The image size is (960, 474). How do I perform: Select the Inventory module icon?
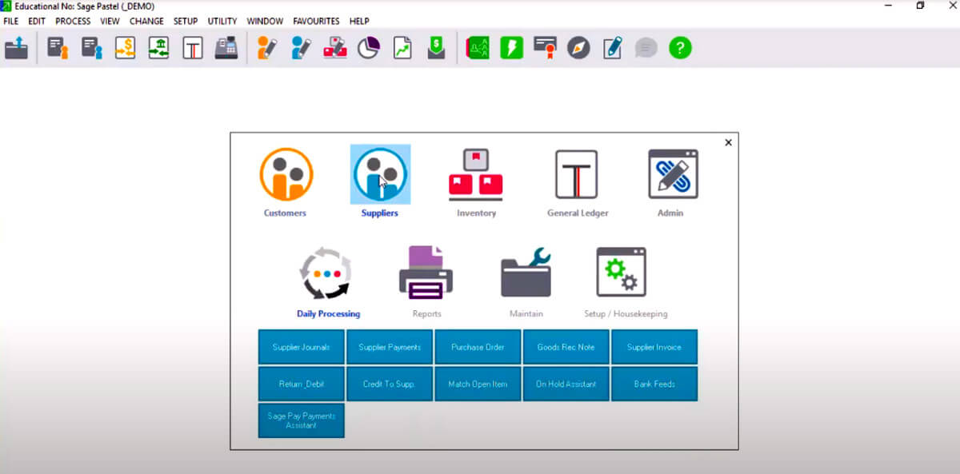click(x=475, y=174)
